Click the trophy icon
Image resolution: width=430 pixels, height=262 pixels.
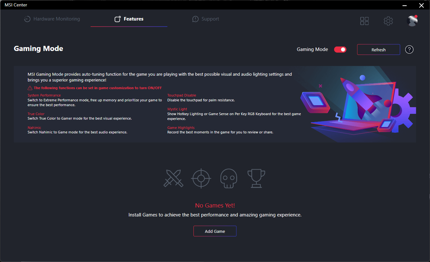tap(256, 178)
